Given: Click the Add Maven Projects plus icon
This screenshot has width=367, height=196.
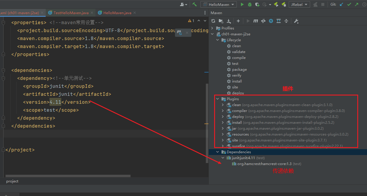Looking at the screenshot, I should [x=238, y=21].
